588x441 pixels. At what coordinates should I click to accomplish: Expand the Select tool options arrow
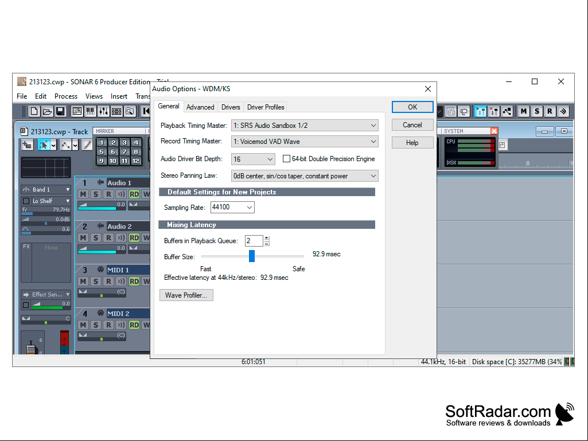[x=53, y=145]
